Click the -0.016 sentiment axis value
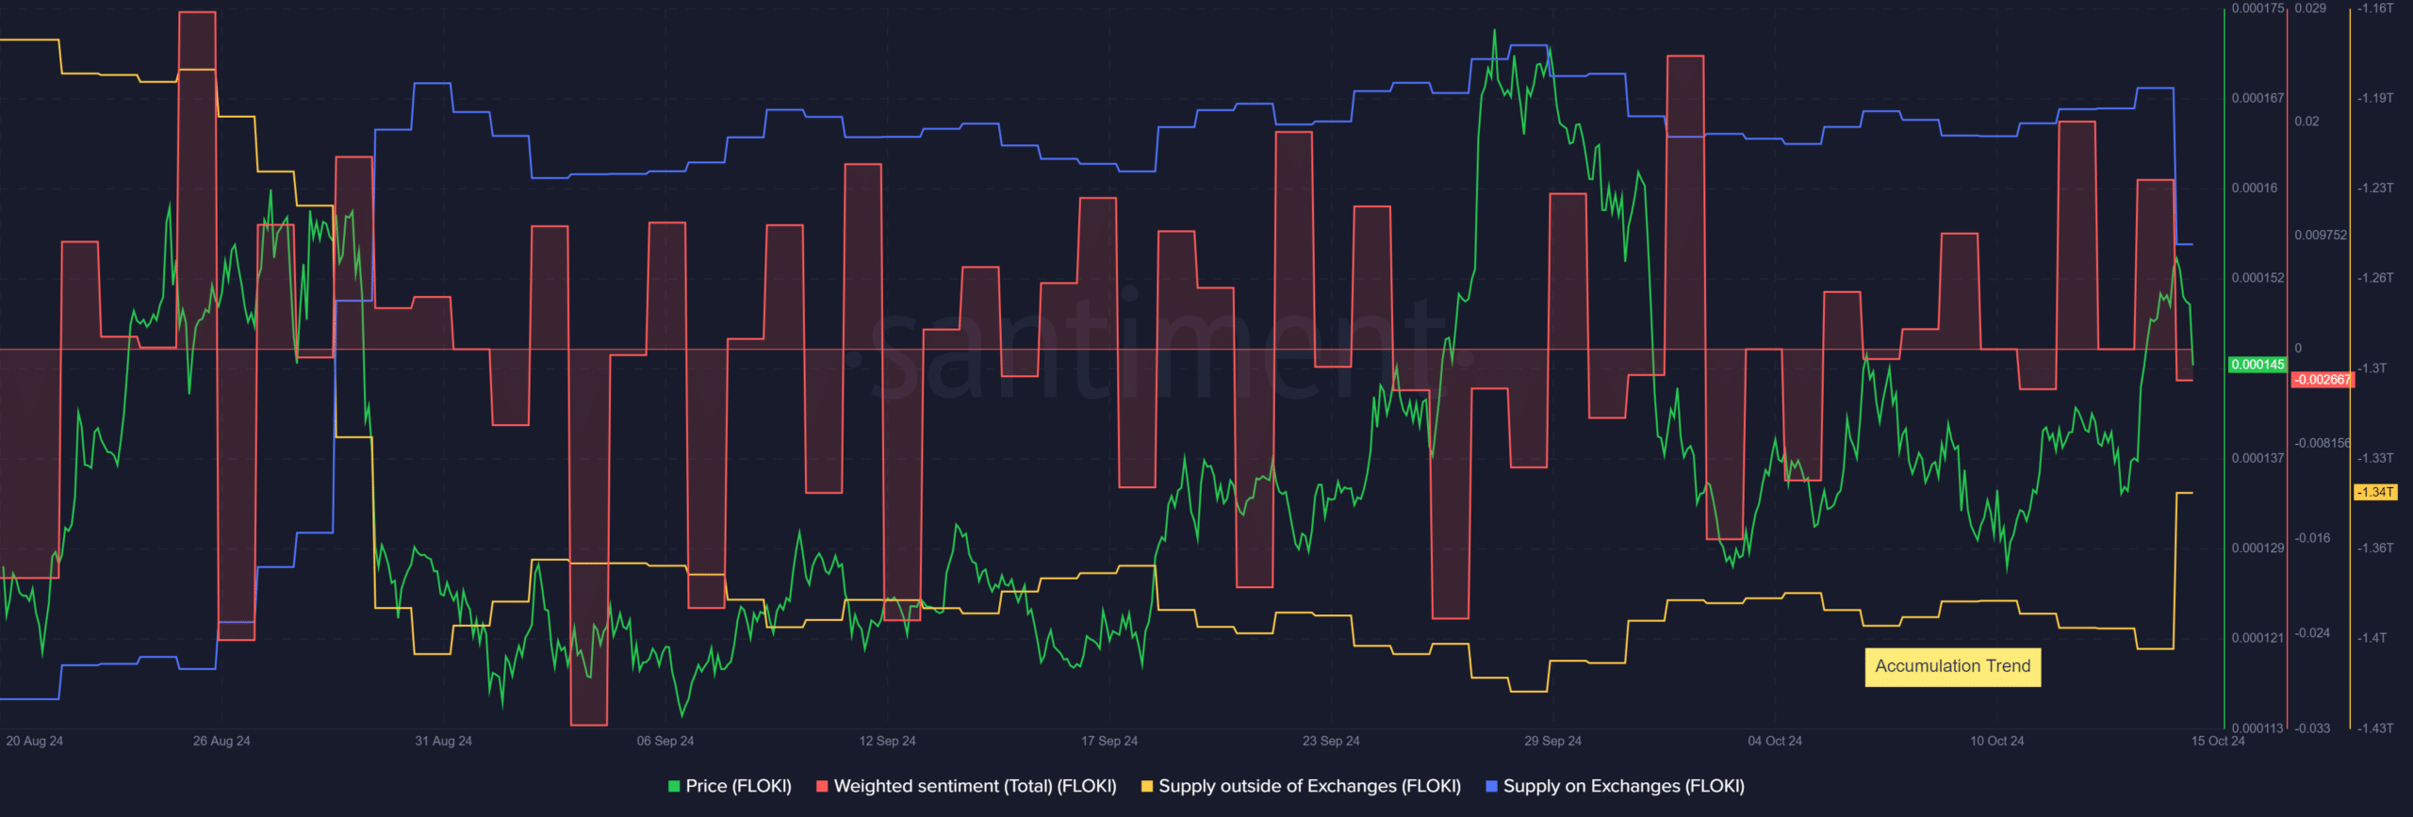Viewport: 2413px width, 817px height. click(2312, 538)
